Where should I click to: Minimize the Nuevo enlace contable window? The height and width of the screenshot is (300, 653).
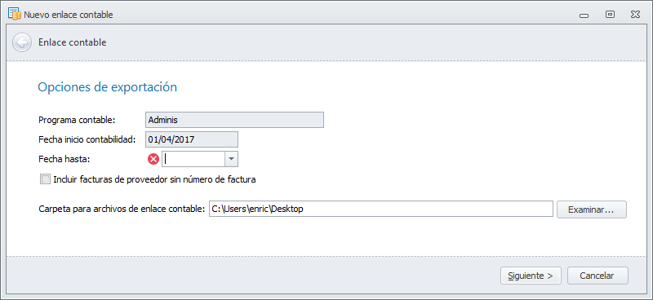pyautogui.click(x=584, y=15)
